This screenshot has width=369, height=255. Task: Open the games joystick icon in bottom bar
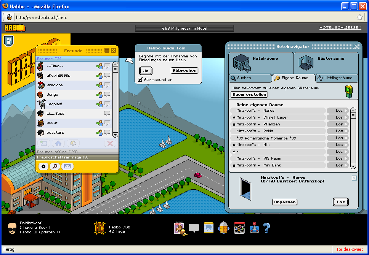point(254,228)
